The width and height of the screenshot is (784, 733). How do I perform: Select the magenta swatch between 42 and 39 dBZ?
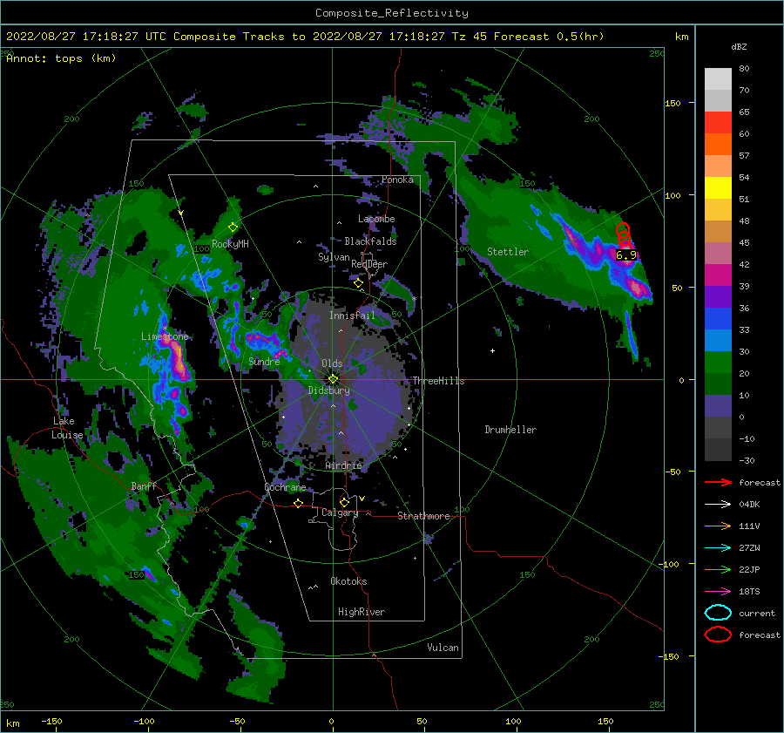718,275
